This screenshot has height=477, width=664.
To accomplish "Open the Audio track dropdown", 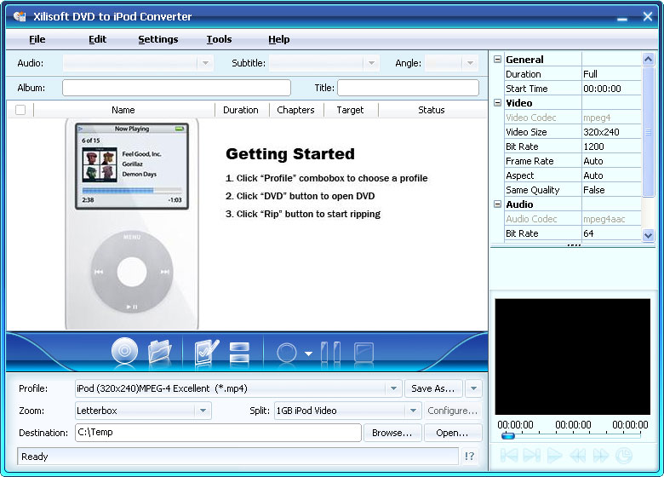I will point(205,63).
